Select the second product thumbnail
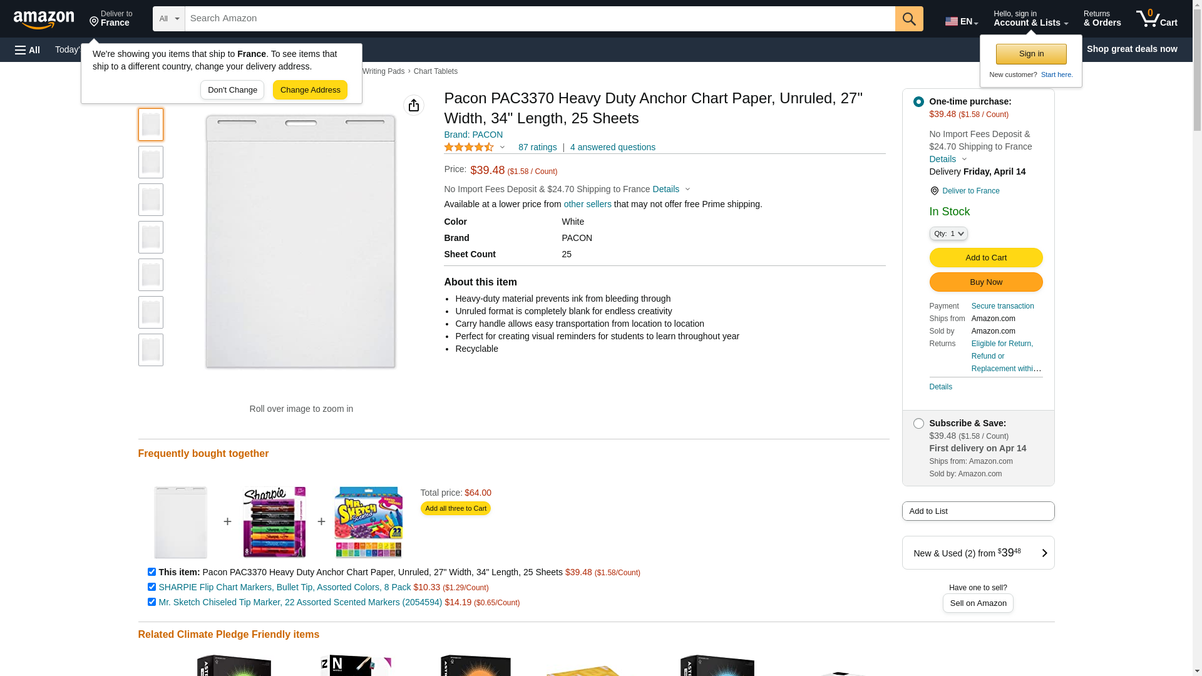 point(151,162)
